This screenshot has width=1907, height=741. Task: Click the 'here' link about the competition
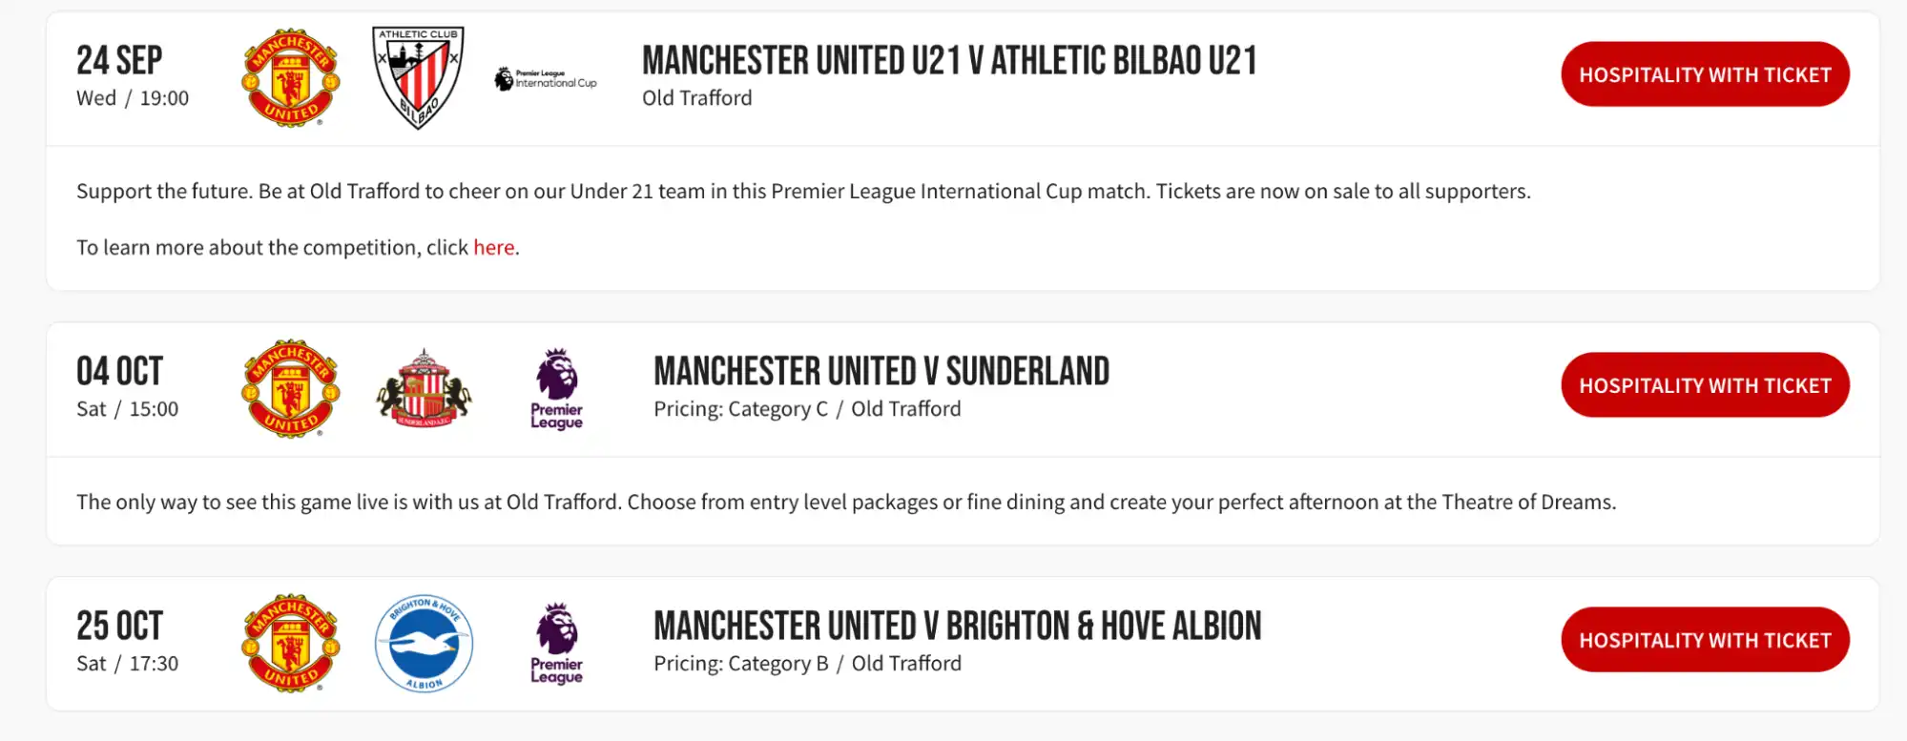pyautogui.click(x=493, y=247)
